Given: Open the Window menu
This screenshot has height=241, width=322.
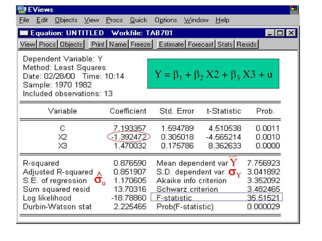Looking at the screenshot, I should tap(196, 20).
